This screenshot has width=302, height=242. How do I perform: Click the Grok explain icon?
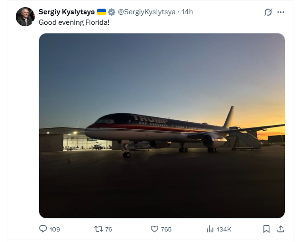(x=268, y=12)
